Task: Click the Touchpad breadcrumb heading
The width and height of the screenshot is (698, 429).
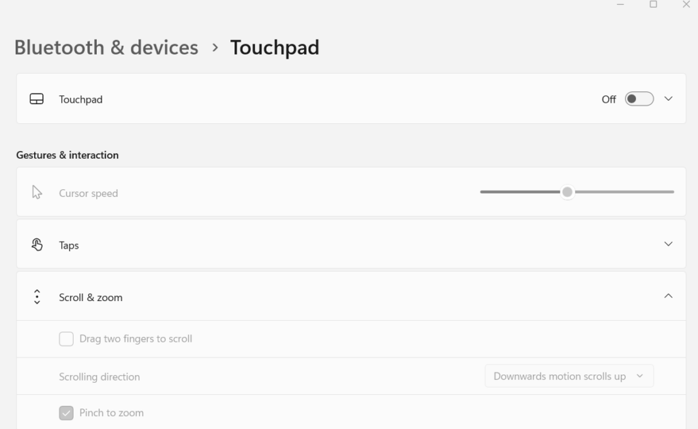Action: (275, 47)
